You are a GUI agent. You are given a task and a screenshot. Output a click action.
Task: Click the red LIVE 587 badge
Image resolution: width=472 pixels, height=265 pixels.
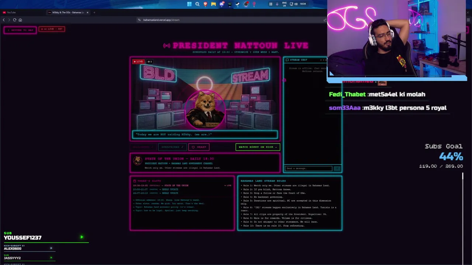click(52, 29)
